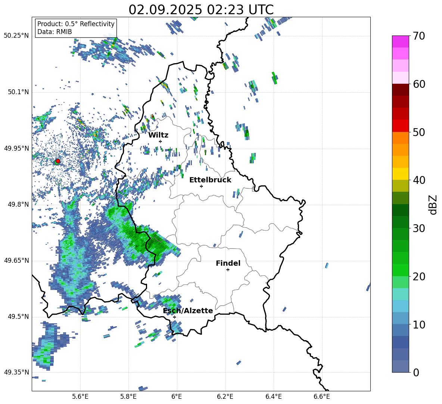The height and width of the screenshot is (404, 442).
Task: Click the 30 tick label on colorbar
Action: click(x=419, y=228)
